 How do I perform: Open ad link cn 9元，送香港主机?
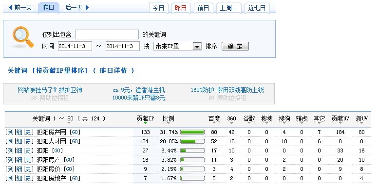click(139, 90)
